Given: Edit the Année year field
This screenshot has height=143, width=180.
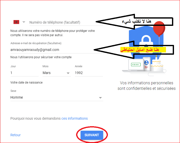Looking at the screenshot, I should (x=89, y=73).
